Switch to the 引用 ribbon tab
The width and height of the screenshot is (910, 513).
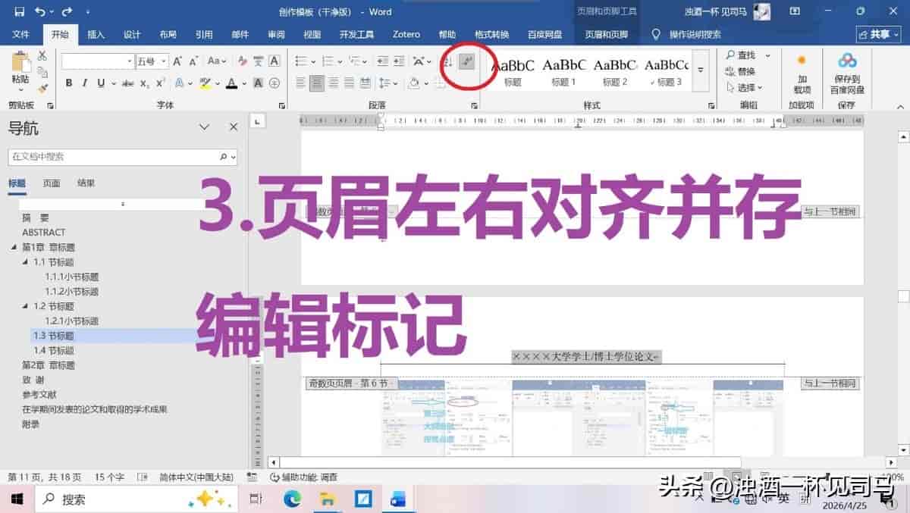[204, 34]
